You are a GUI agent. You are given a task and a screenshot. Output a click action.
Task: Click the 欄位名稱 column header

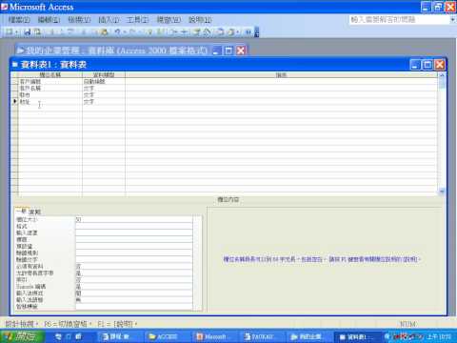click(50, 75)
